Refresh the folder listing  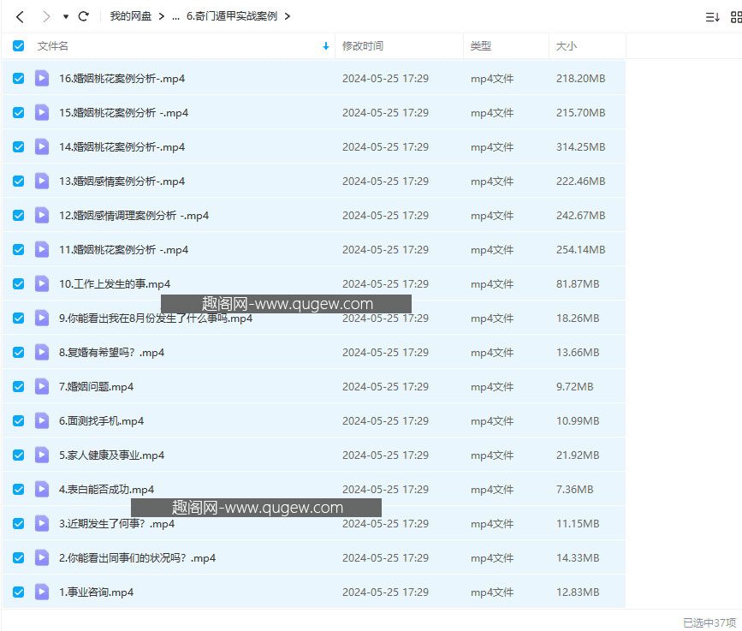coord(84,16)
